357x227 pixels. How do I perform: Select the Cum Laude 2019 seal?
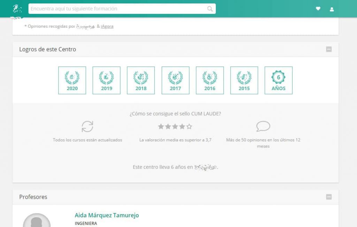click(x=106, y=80)
